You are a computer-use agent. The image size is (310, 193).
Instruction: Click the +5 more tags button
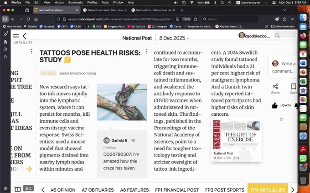tap(48, 73)
